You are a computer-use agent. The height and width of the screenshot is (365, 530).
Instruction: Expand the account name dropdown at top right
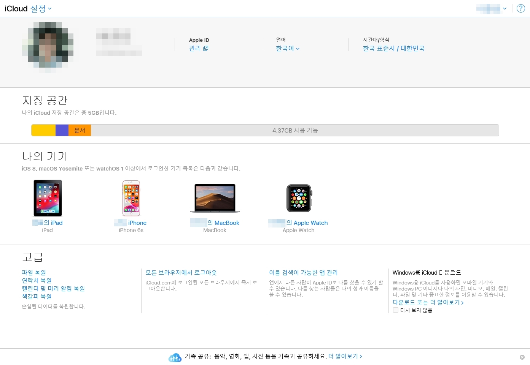coord(492,8)
